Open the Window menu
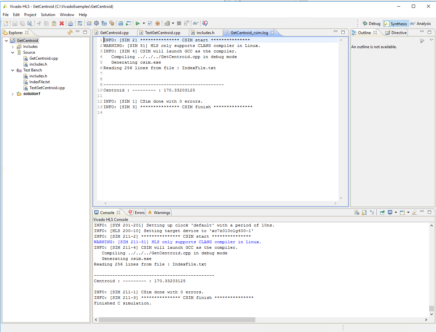The image size is (436, 332). pyautogui.click(x=67, y=15)
